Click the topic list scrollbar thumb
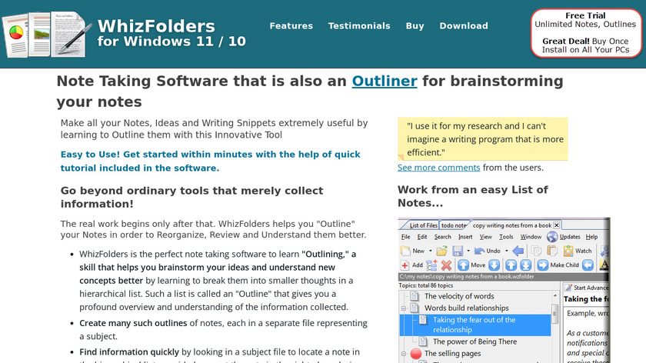646x363 pixels. pos(555,313)
